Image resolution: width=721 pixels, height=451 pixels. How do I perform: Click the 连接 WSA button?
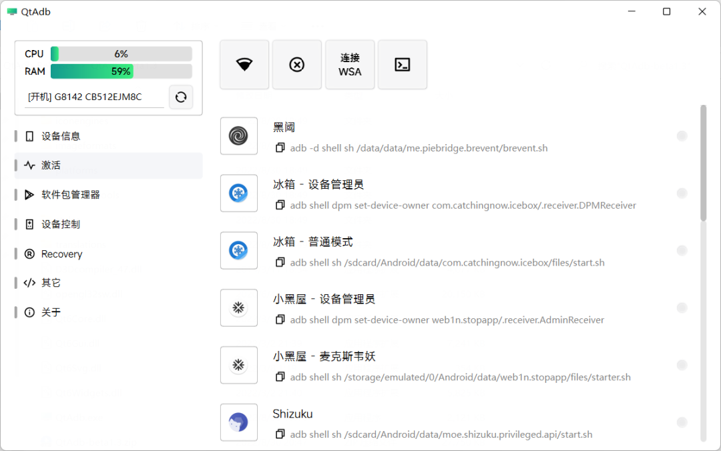(x=350, y=64)
